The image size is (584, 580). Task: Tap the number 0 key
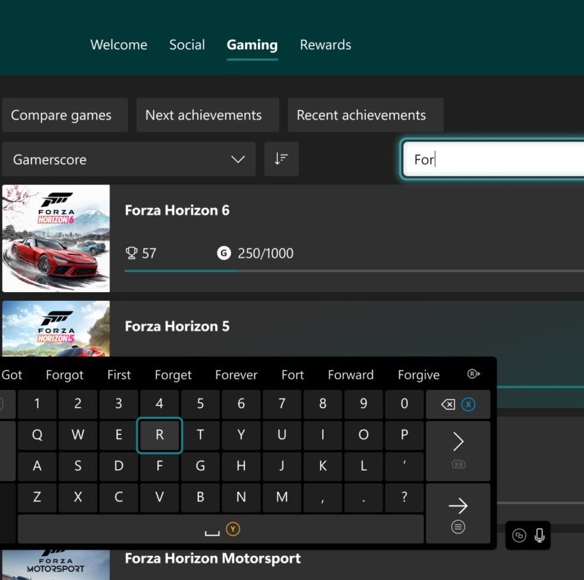(x=404, y=404)
